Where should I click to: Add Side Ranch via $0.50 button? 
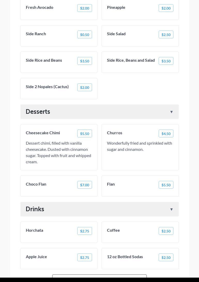point(85,35)
